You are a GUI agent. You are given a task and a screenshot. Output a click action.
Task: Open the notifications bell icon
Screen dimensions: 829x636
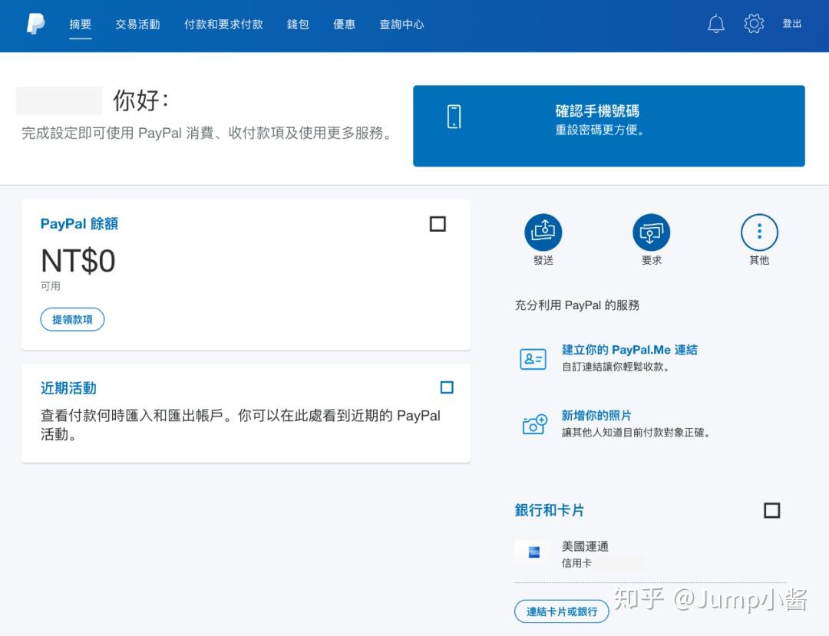coord(715,24)
